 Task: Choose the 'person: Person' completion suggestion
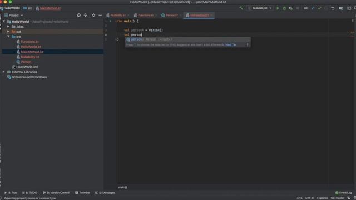pyautogui.click(x=187, y=39)
